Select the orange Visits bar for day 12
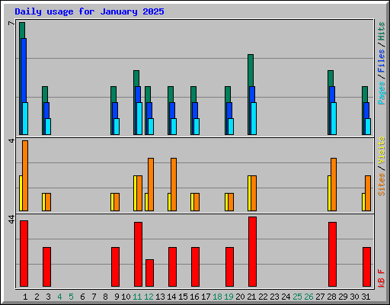The height and width of the screenshot is (305, 390). pyautogui.click(x=151, y=185)
